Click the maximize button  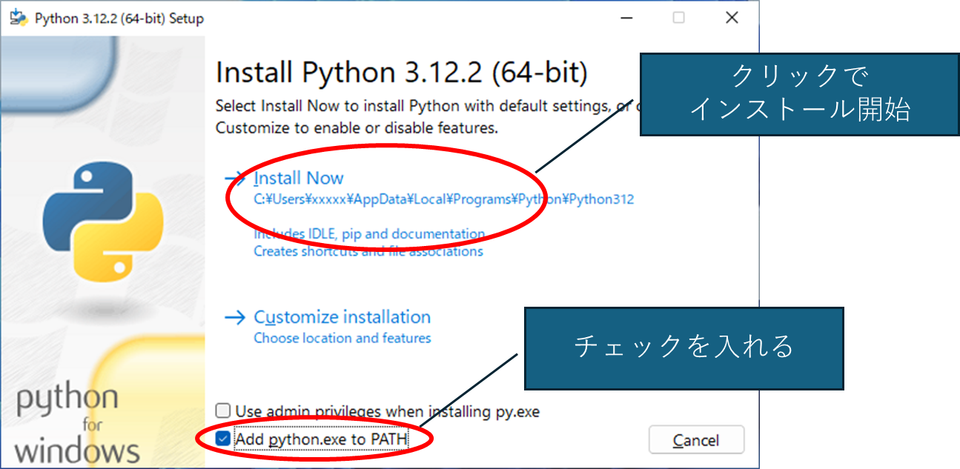click(x=679, y=18)
